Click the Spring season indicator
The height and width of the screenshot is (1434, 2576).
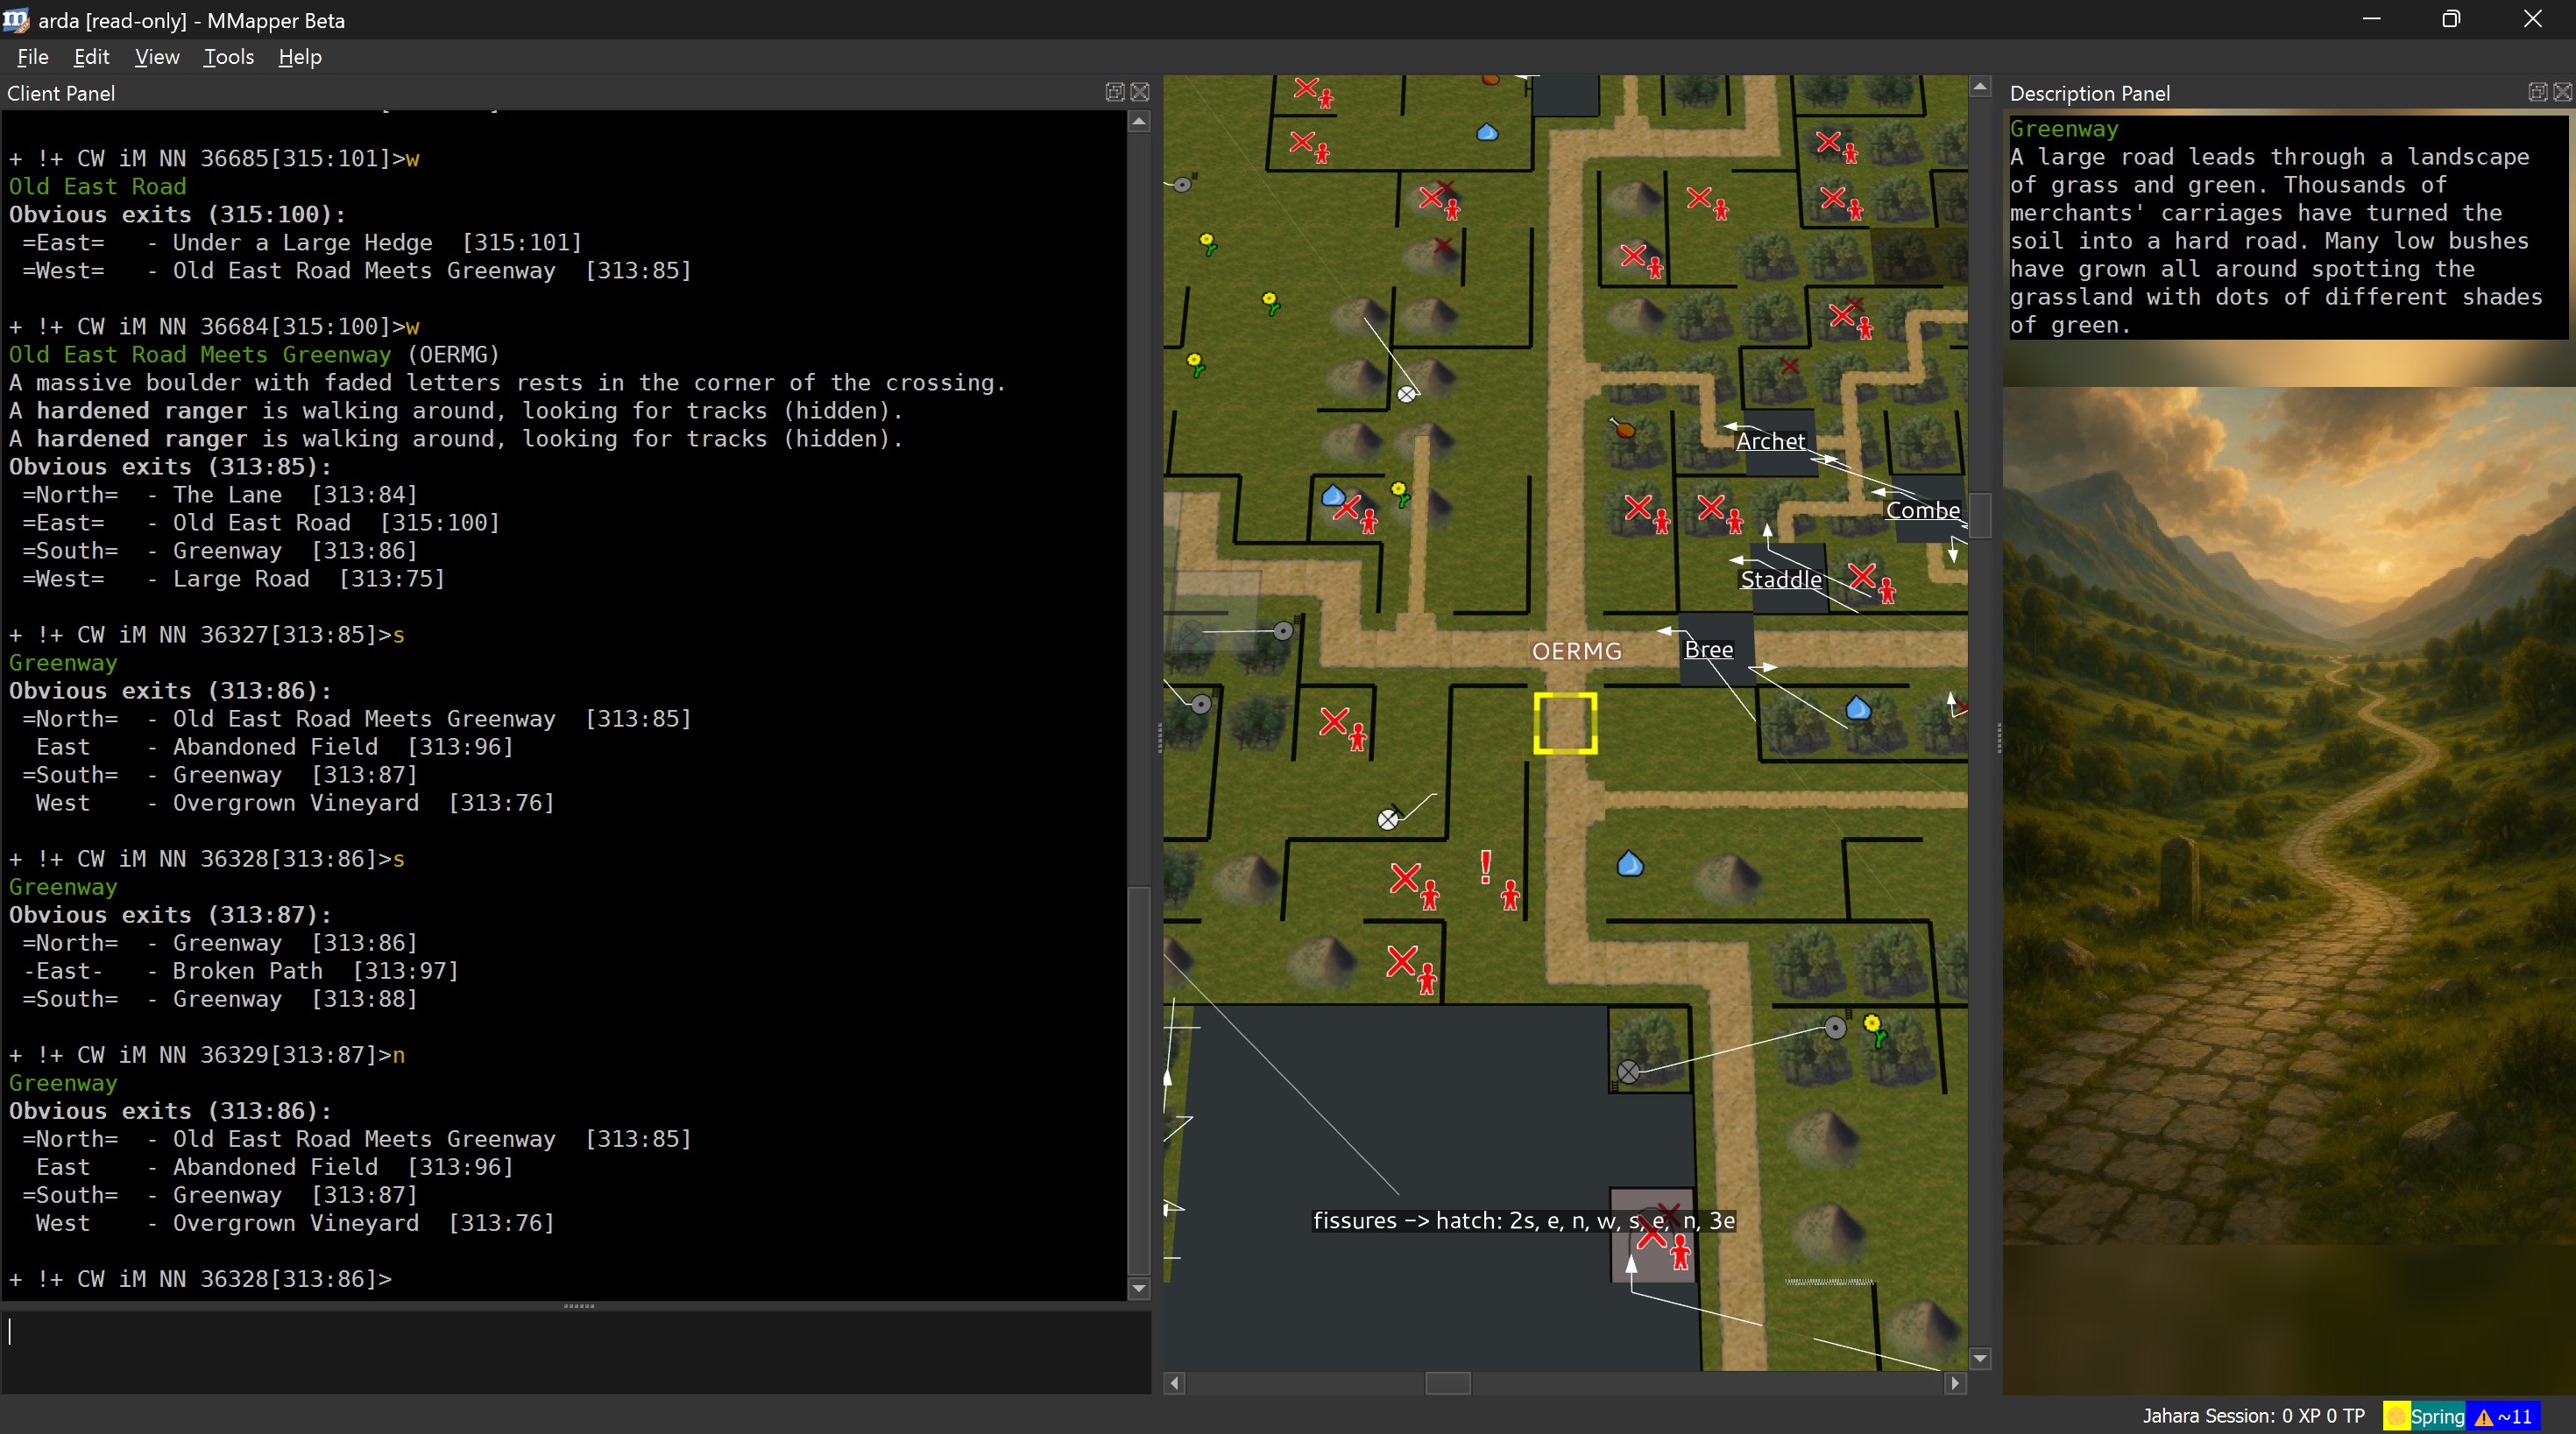coord(2437,1416)
